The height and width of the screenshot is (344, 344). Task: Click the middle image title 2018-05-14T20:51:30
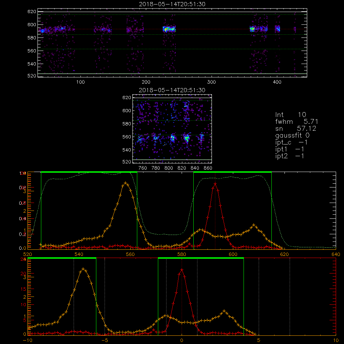pos(172,90)
